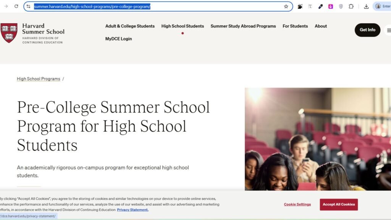Viewport: 391px width, 220px height.
Task: Follow the High School Programs breadcrumb link
Action: (x=39, y=79)
